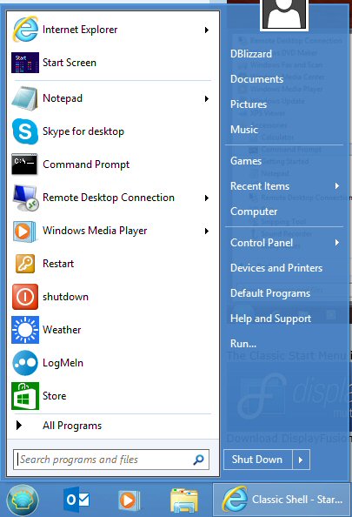Select the Store label
The width and height of the screenshot is (352, 517).
[55, 396]
